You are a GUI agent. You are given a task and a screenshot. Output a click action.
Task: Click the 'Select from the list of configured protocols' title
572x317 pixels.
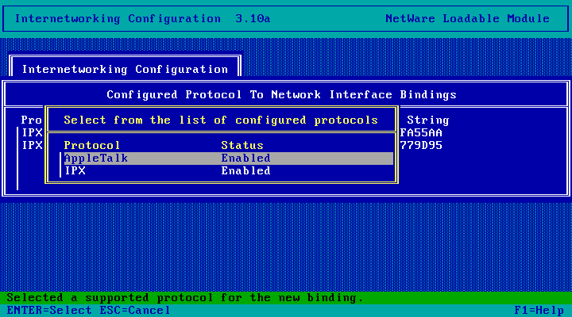(x=221, y=120)
